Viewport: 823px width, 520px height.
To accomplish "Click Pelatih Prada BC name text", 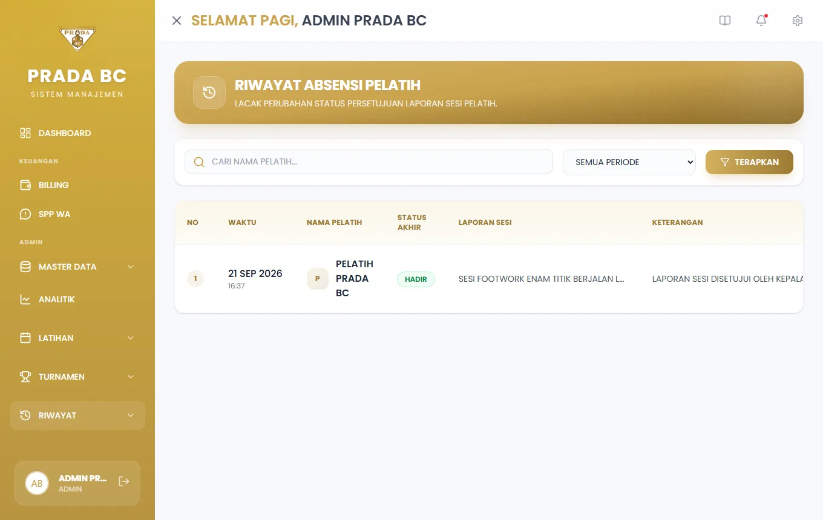I will point(355,279).
